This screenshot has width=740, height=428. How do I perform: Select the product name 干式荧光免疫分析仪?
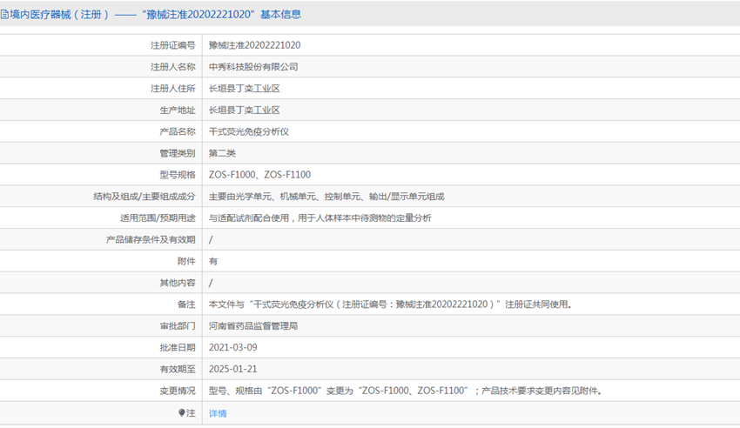coord(248,132)
